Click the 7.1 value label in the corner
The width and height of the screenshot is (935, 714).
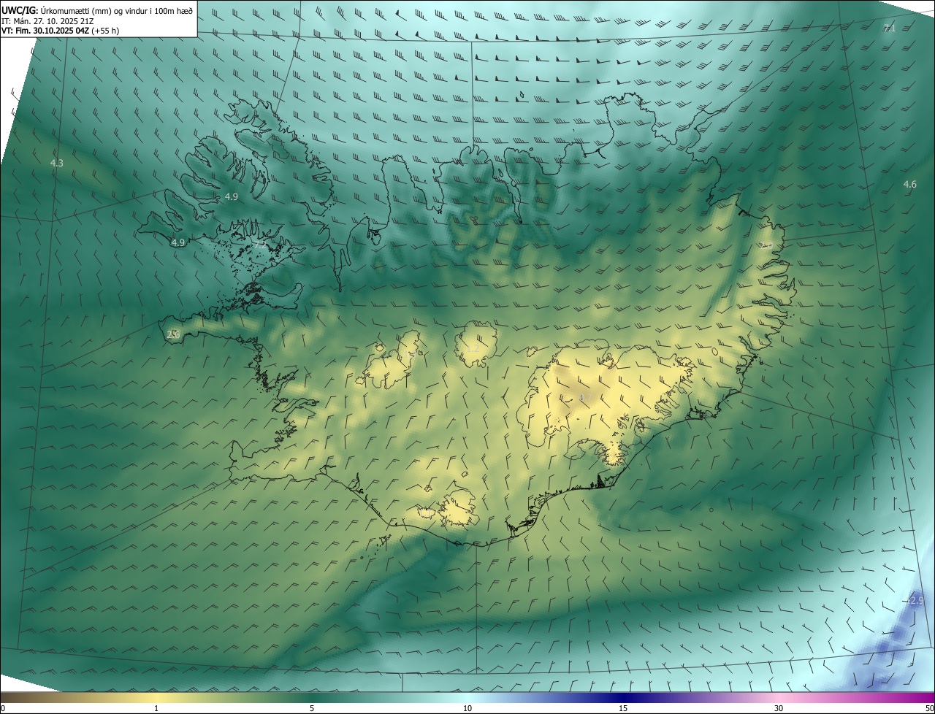pyautogui.click(x=889, y=28)
